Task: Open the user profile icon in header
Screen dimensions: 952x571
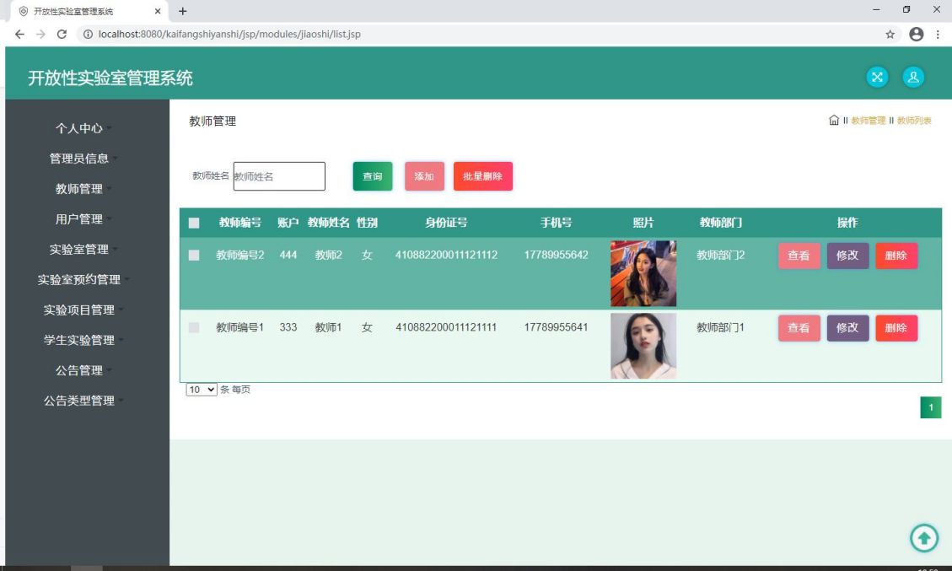Action: pos(913,77)
